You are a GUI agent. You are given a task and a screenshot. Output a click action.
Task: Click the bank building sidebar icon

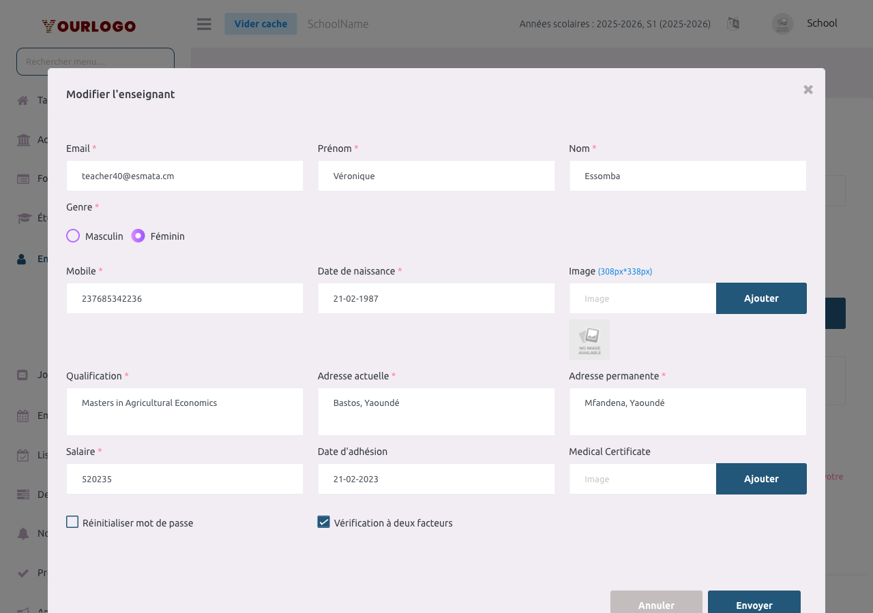pos(24,140)
